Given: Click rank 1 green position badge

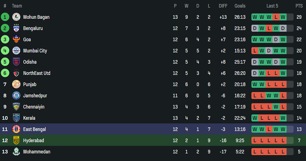Looking at the screenshot, I should pyautogui.click(x=5, y=17).
